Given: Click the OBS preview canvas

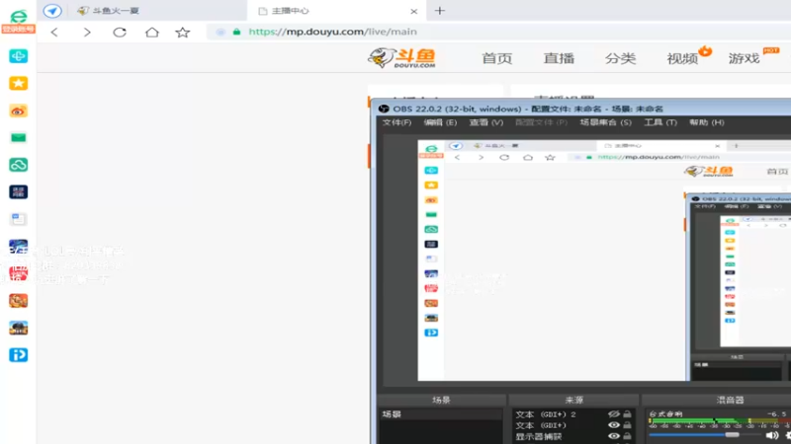Looking at the screenshot, I should [x=604, y=259].
